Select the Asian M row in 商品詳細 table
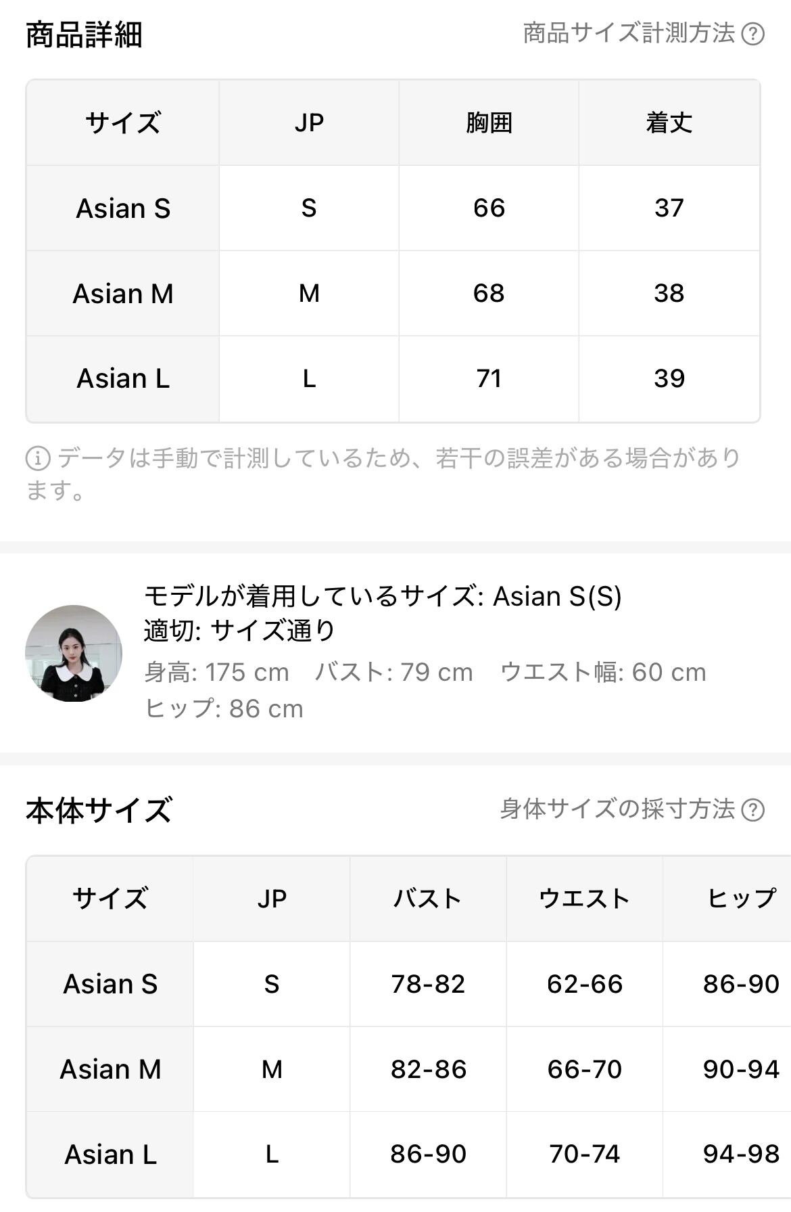The image size is (791, 1212). 123,294
